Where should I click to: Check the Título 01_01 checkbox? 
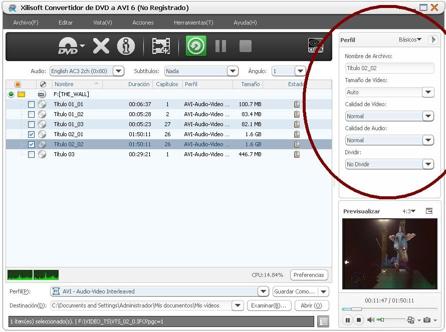pyautogui.click(x=31, y=104)
